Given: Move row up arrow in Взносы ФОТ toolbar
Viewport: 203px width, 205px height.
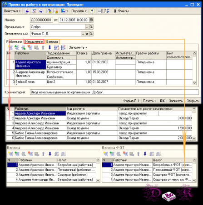Looking at the screenshot, I should coord(138,154).
